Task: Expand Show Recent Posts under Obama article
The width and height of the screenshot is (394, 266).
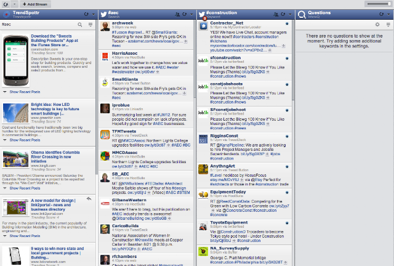Action: [25, 188]
